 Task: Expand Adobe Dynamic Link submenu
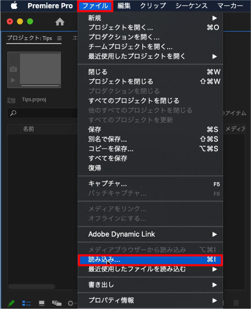coord(150,234)
